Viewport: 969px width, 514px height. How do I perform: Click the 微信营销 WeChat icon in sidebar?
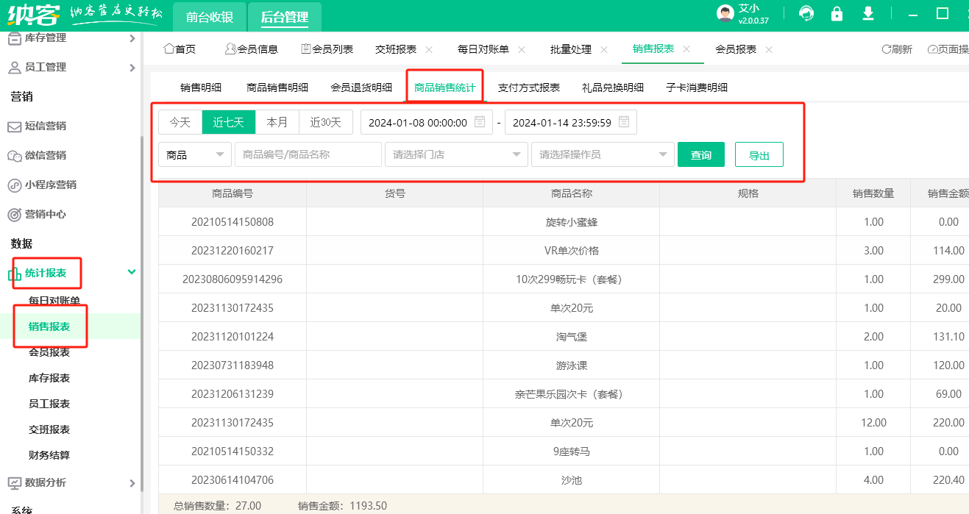pos(14,155)
